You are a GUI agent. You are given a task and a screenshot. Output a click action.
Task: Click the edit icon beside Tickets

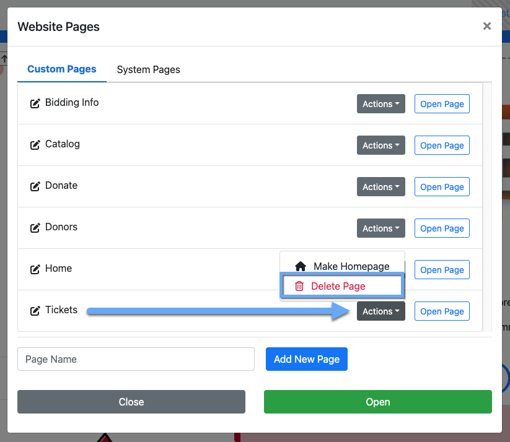point(35,311)
